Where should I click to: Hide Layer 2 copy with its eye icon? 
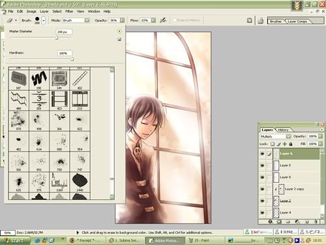point(262,189)
